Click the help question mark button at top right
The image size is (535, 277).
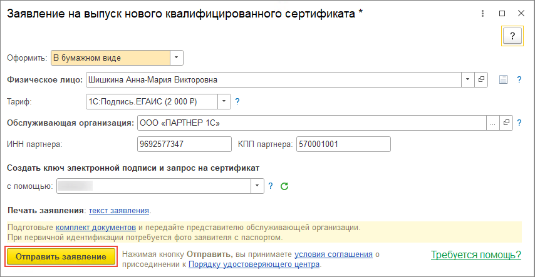click(512, 35)
